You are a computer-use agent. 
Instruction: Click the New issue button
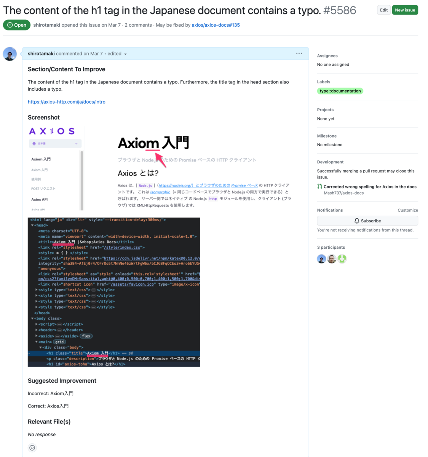(405, 10)
